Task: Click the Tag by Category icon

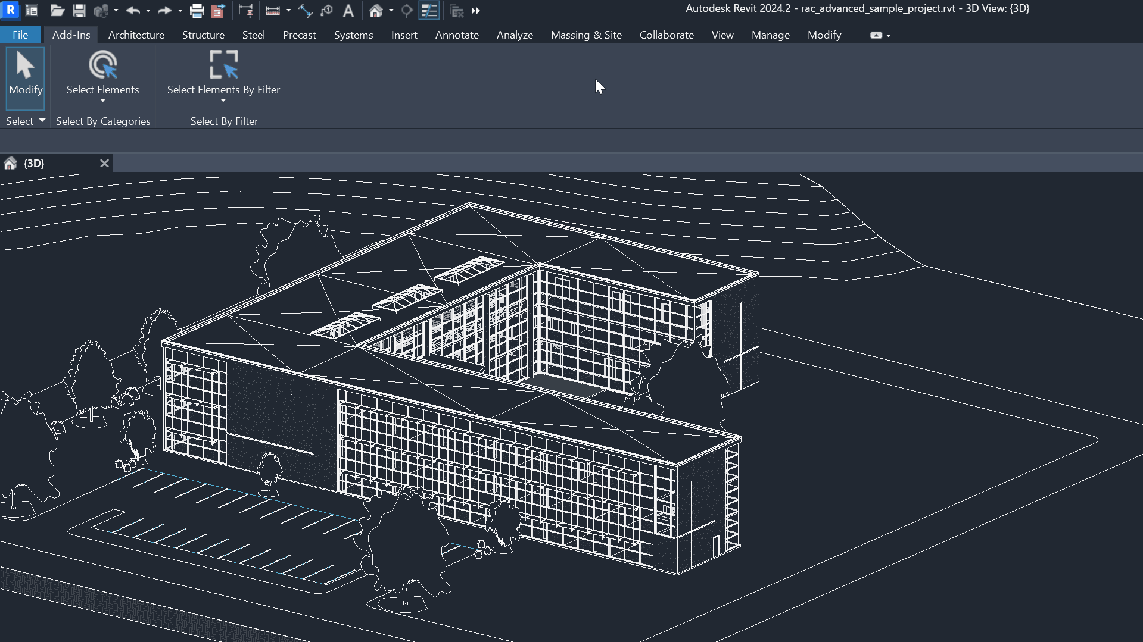Action: [x=326, y=11]
